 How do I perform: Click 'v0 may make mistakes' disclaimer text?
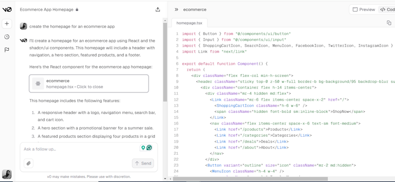(89, 177)
